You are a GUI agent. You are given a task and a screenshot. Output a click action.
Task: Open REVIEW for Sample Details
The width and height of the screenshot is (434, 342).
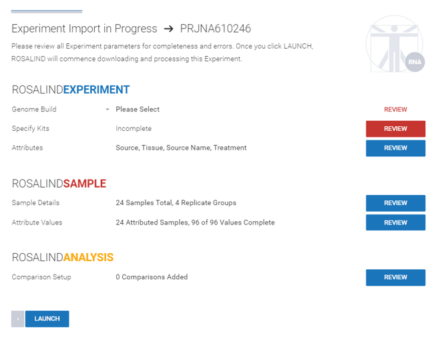[x=395, y=203]
